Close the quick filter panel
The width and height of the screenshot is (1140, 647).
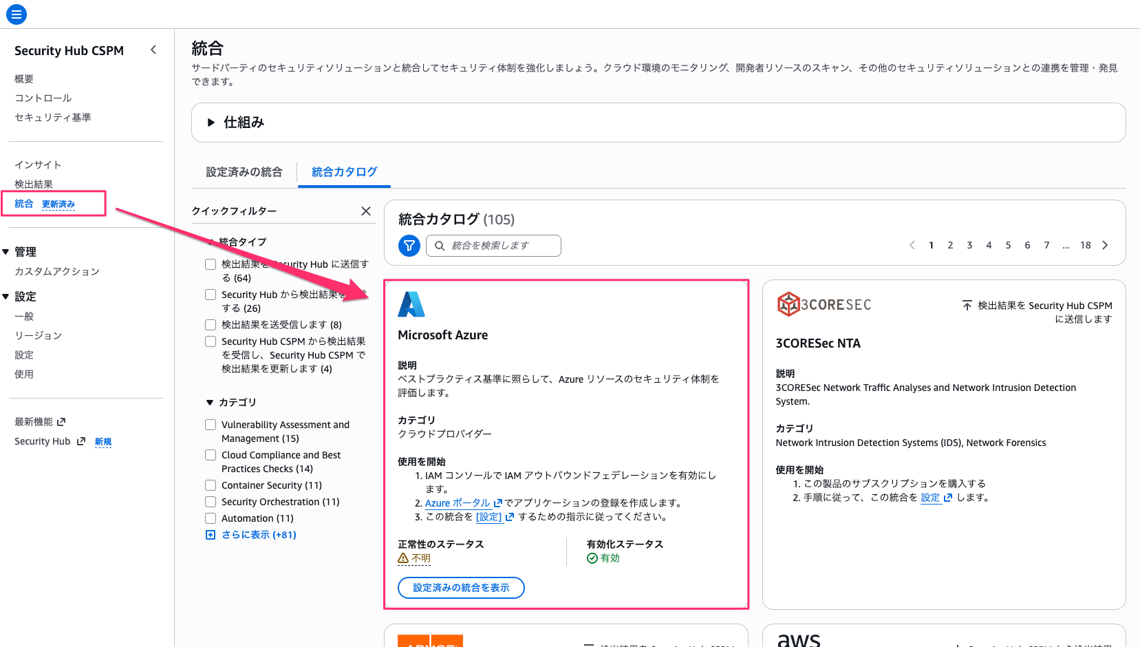(x=366, y=211)
